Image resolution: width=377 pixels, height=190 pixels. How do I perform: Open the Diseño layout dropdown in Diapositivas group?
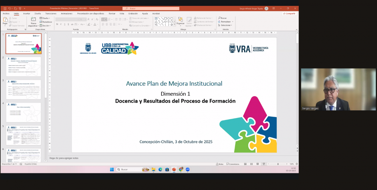point(45,18)
